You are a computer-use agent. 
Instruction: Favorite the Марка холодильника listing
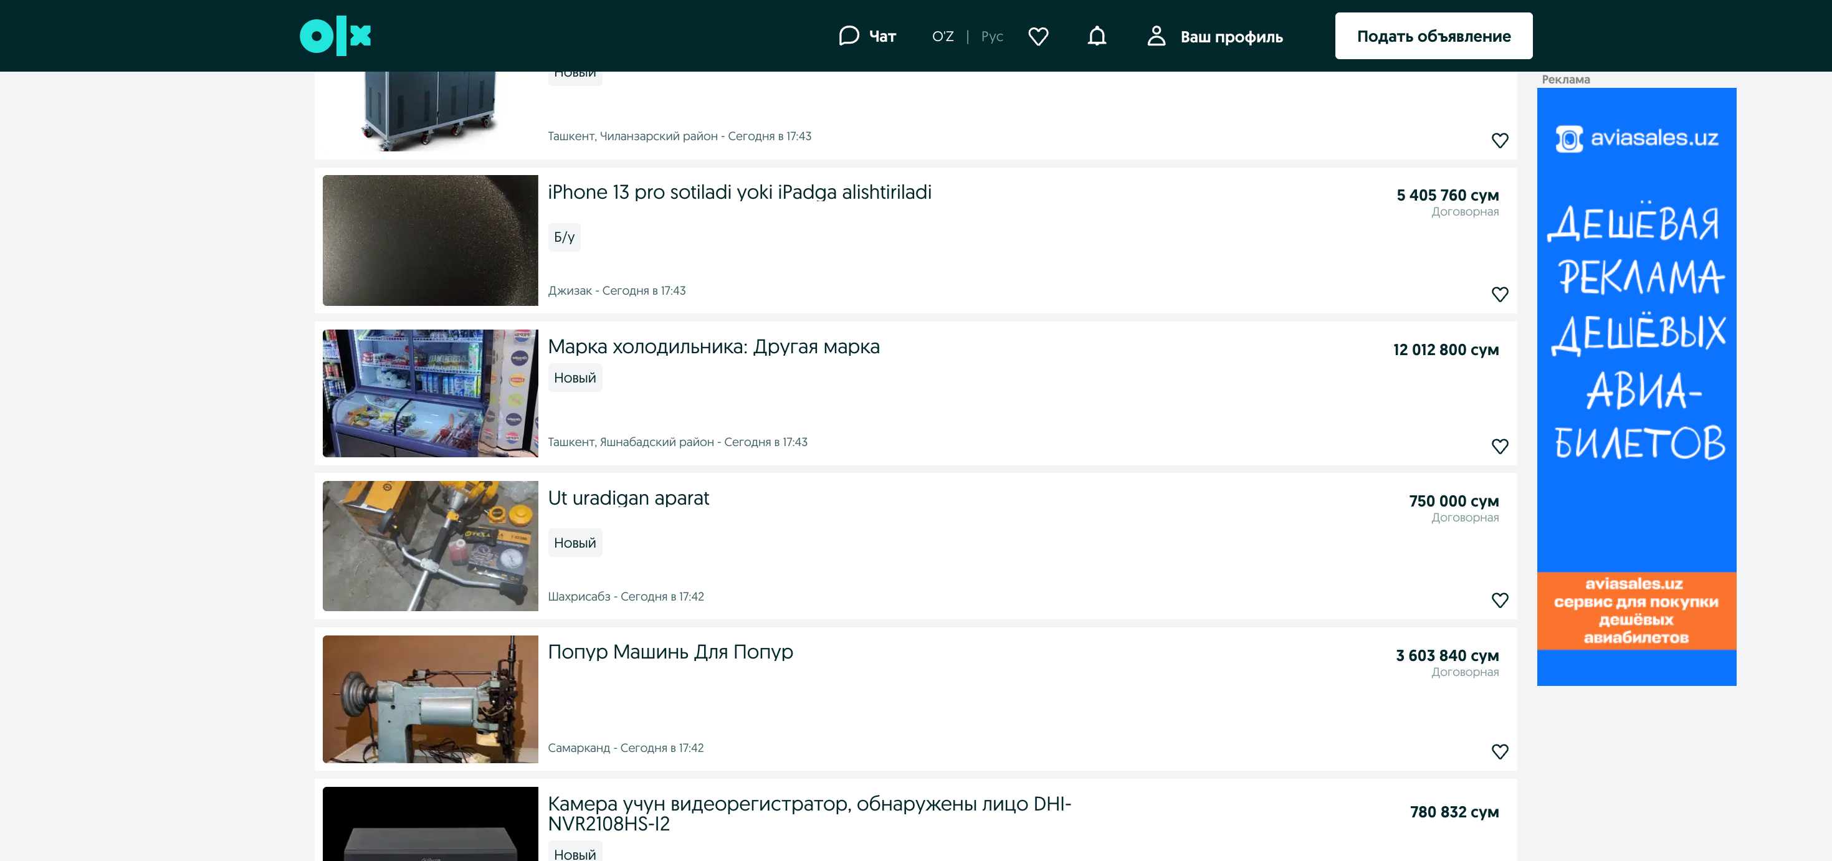(1499, 446)
